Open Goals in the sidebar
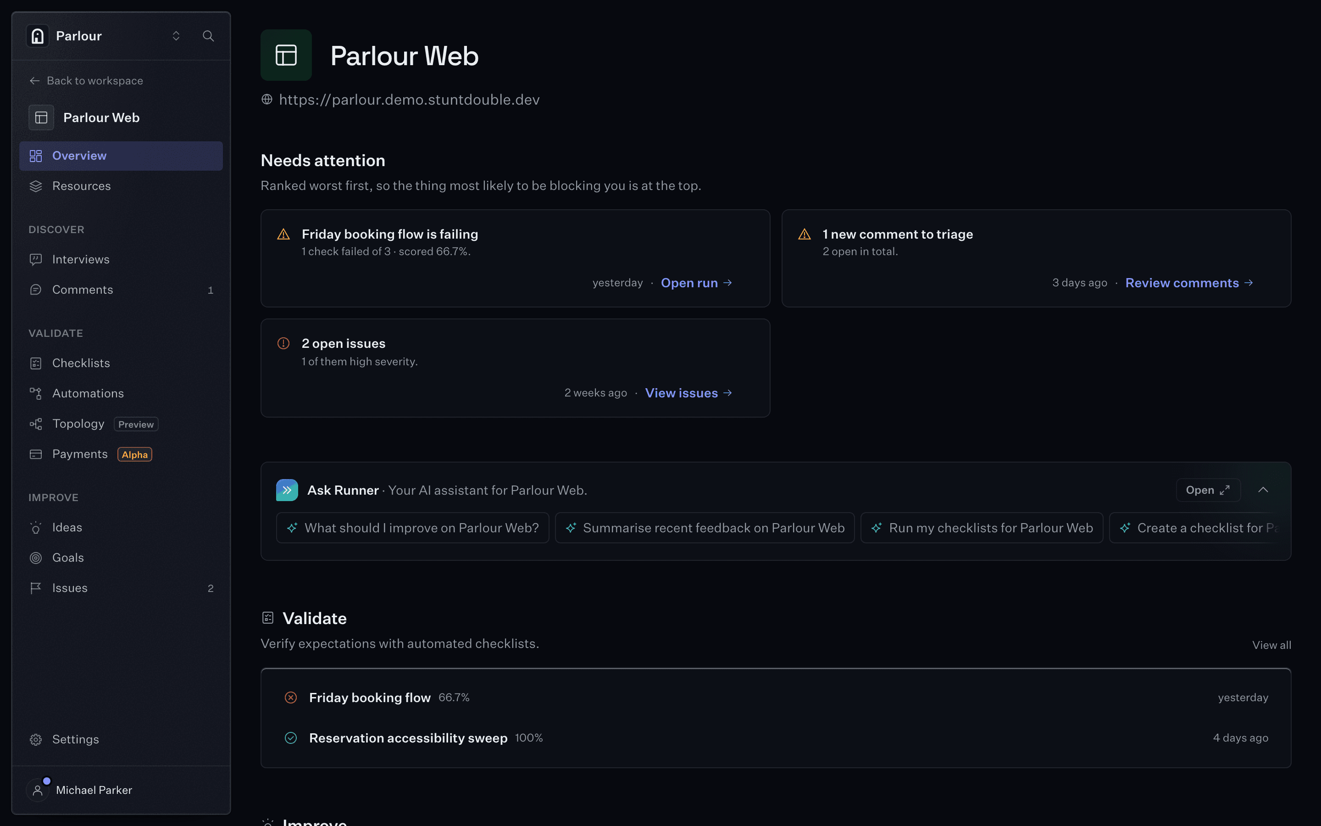Screen dimensions: 1321x826 [121, 558]
